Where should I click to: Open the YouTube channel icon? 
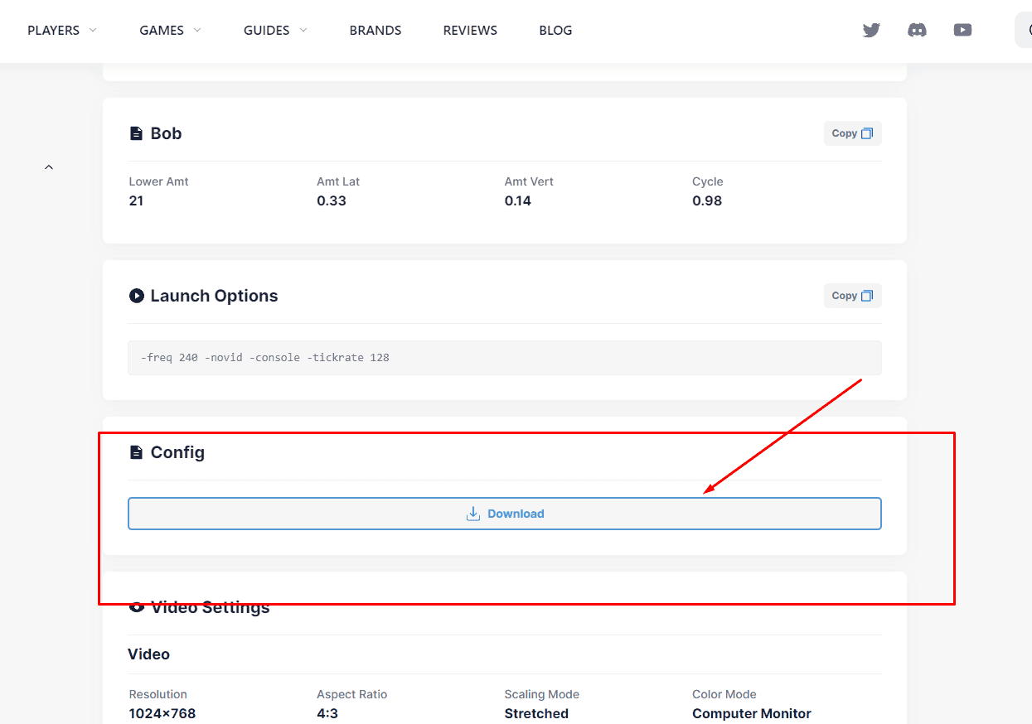click(962, 31)
